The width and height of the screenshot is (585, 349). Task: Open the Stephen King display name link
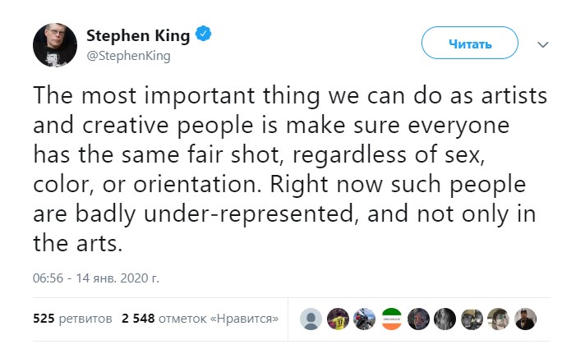point(138,35)
